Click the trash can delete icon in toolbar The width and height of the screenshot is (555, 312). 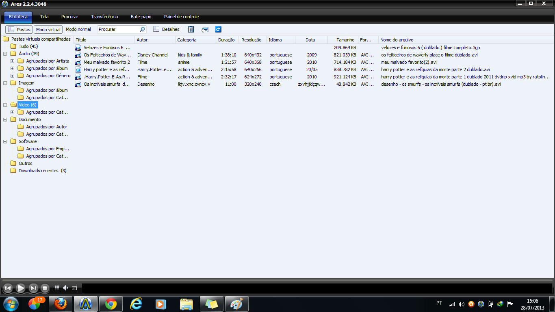pyautogui.click(x=191, y=29)
